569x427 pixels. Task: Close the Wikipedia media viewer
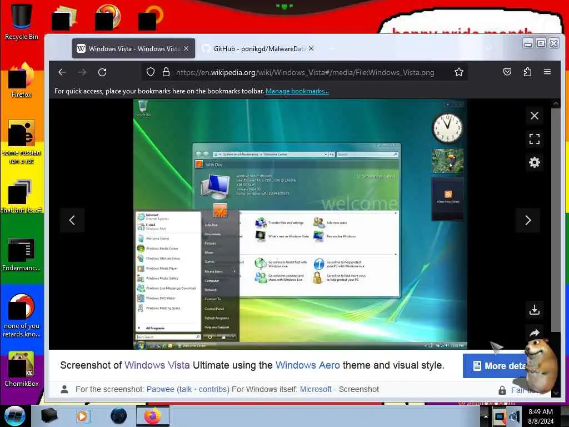(x=534, y=116)
